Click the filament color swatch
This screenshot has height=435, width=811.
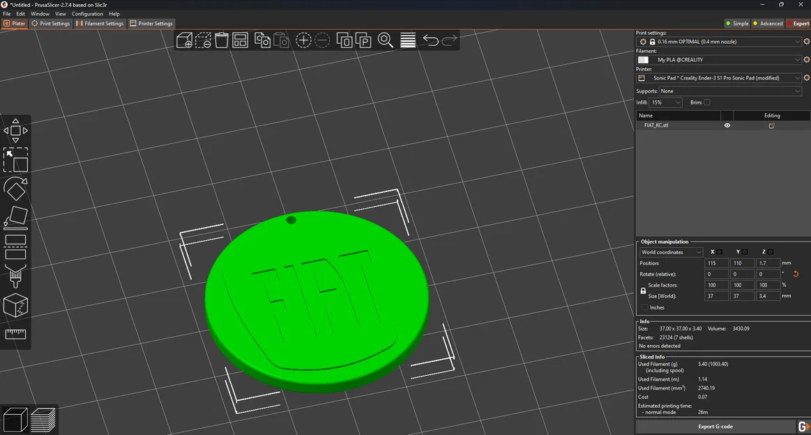644,60
